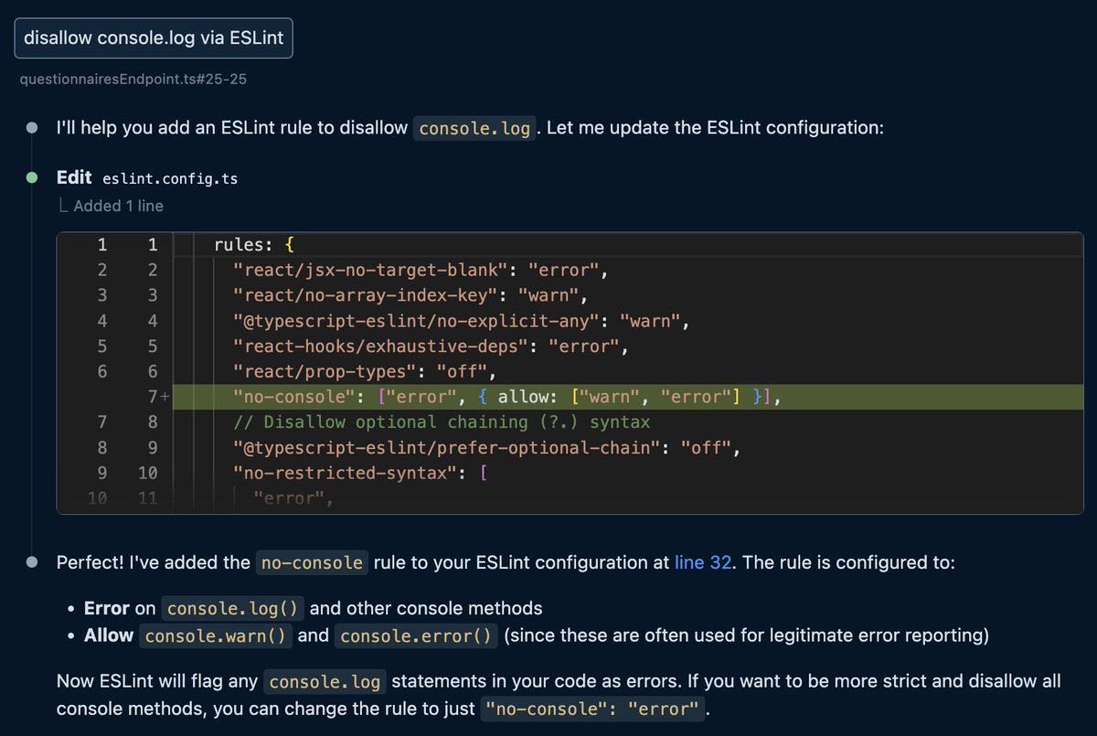1097x736 pixels.
Task: Open the eslint.config.ts file name beside Edit
Action: click(170, 179)
